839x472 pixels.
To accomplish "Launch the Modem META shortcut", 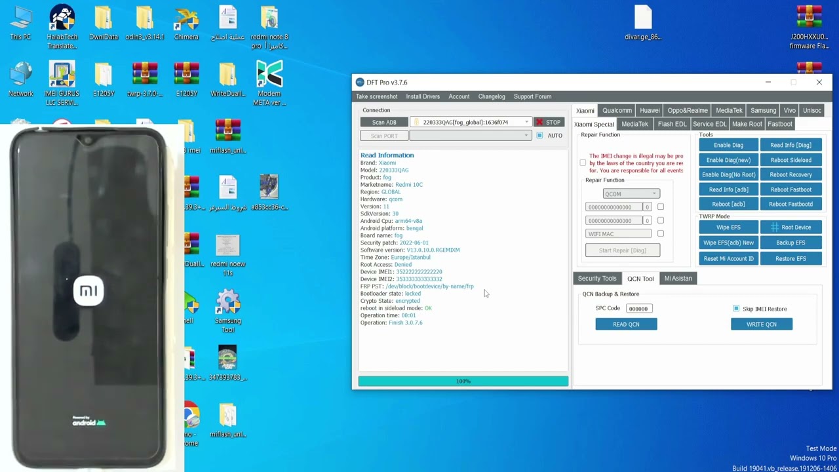I will tap(269, 83).
